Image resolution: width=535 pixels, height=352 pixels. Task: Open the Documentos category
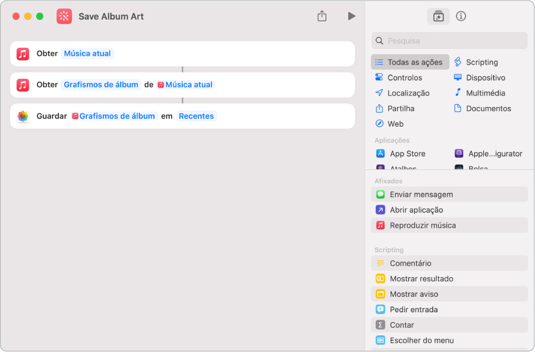[x=483, y=108]
